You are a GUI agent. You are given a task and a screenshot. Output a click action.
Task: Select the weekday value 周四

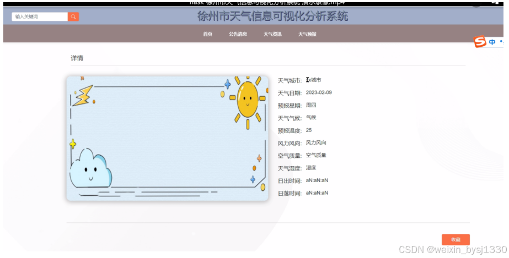[x=311, y=105]
